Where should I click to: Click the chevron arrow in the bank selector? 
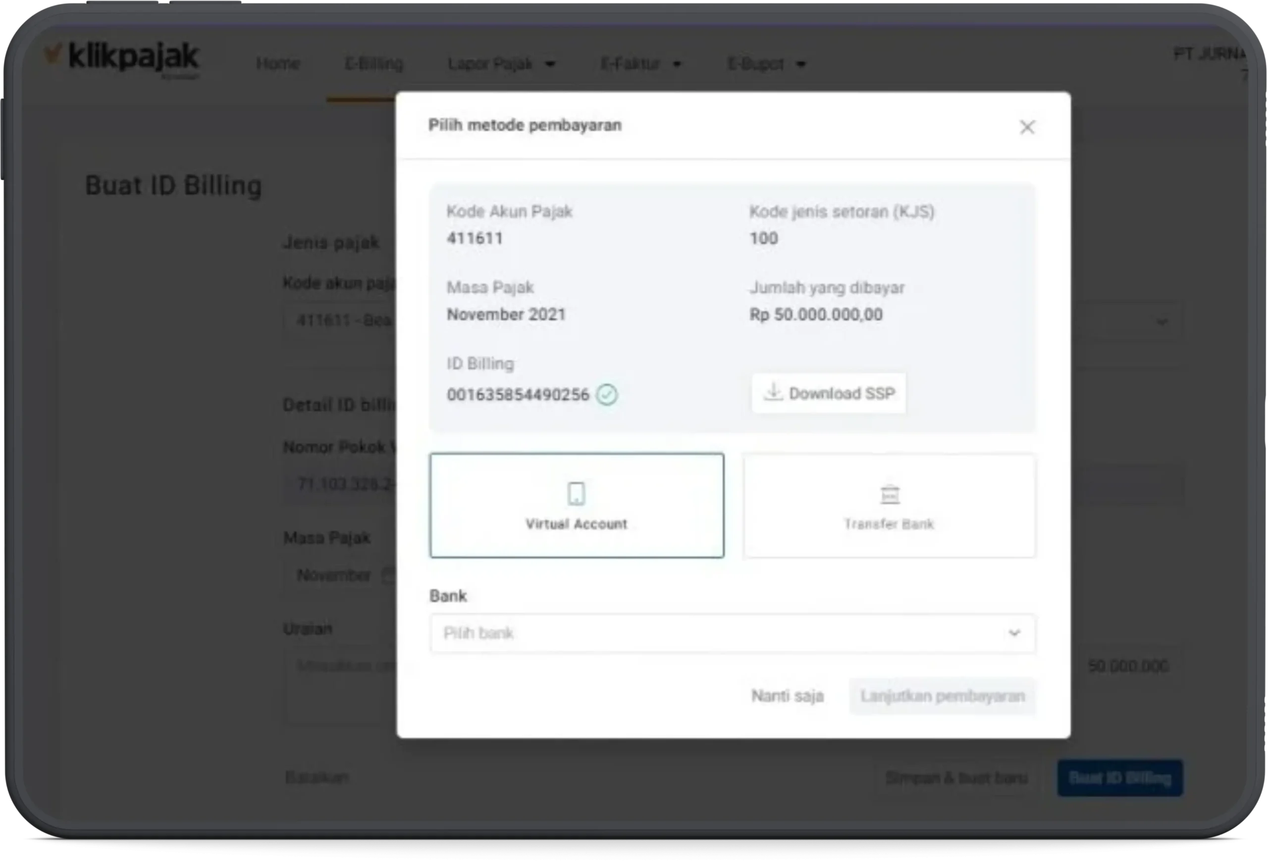tap(1014, 633)
